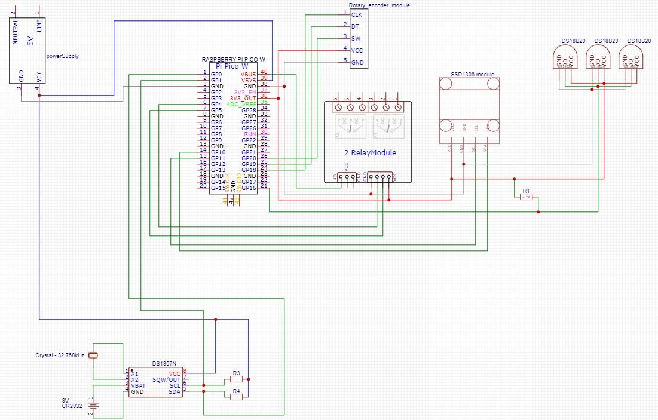
Task: Click the "2 RelayModule" label
Action: pos(370,153)
